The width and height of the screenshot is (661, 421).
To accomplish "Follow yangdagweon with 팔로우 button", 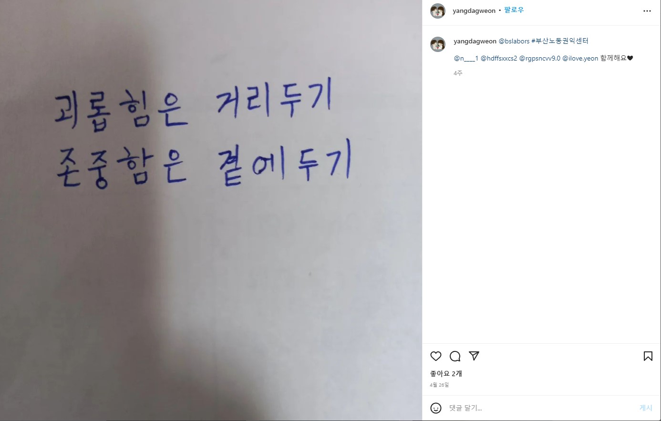I will [x=514, y=10].
